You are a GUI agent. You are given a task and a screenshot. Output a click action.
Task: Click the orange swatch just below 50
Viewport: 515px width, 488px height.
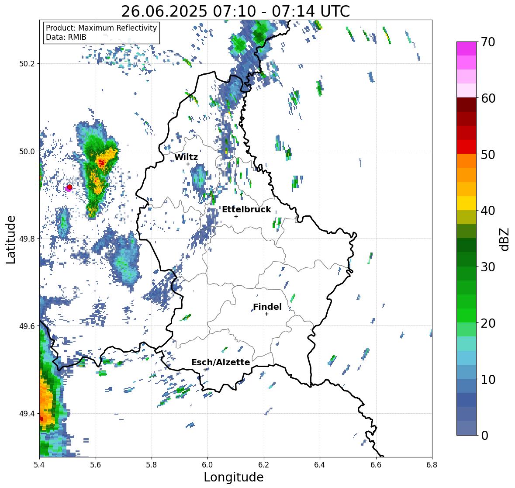point(467,161)
